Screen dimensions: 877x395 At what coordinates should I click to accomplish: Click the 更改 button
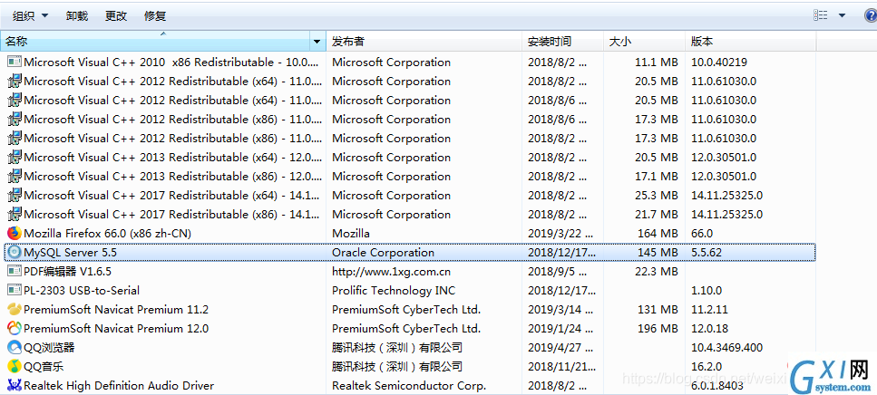pyautogui.click(x=116, y=15)
